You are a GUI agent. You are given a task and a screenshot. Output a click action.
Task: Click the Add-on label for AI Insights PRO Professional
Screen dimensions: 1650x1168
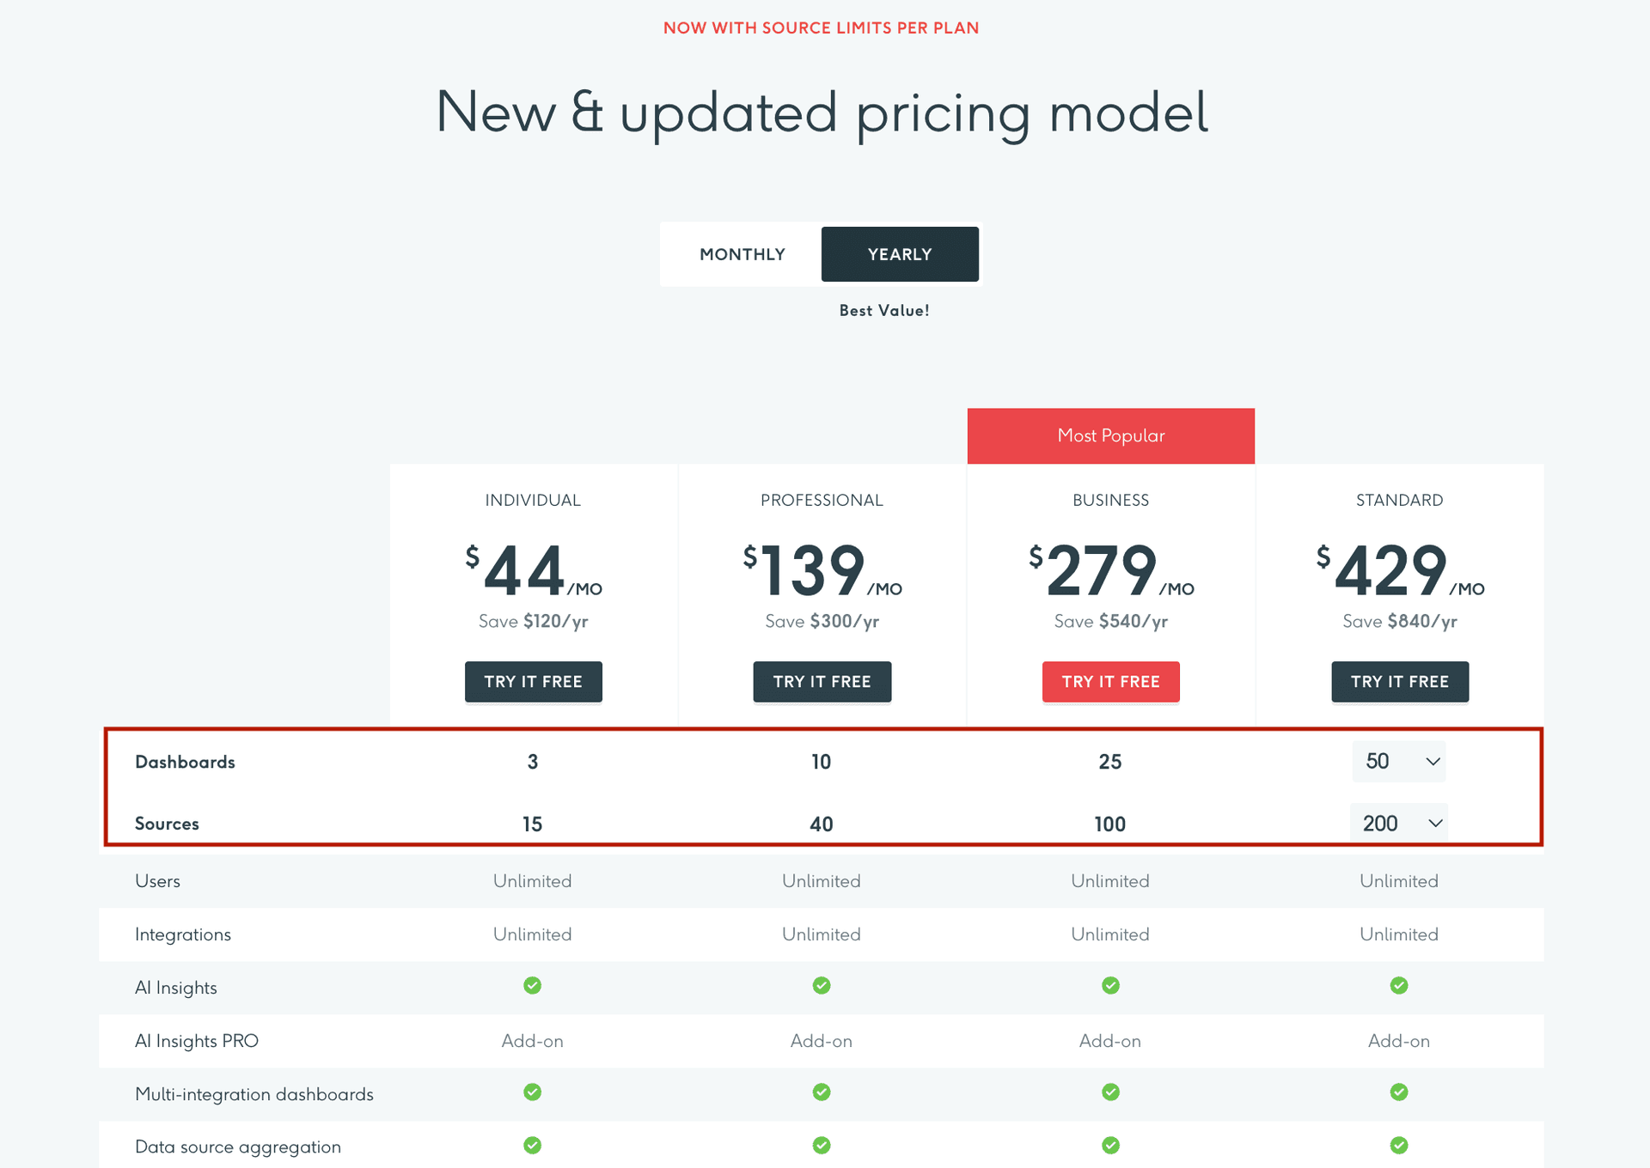pyautogui.click(x=821, y=1040)
